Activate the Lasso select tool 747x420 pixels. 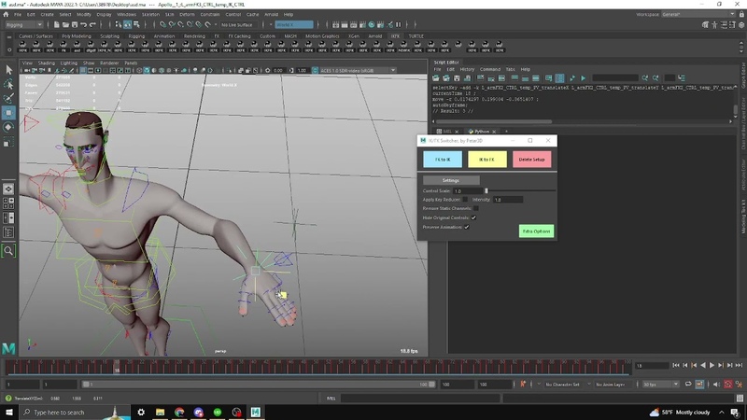8,84
